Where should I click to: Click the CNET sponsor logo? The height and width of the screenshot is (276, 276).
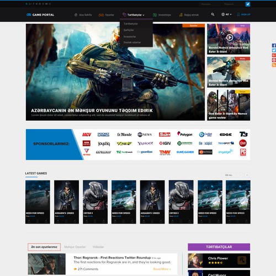click(x=243, y=143)
